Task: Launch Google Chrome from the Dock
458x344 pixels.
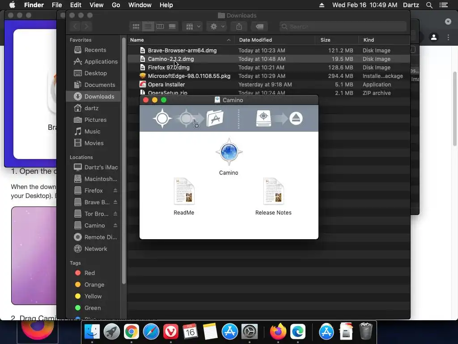Action: tap(131, 332)
